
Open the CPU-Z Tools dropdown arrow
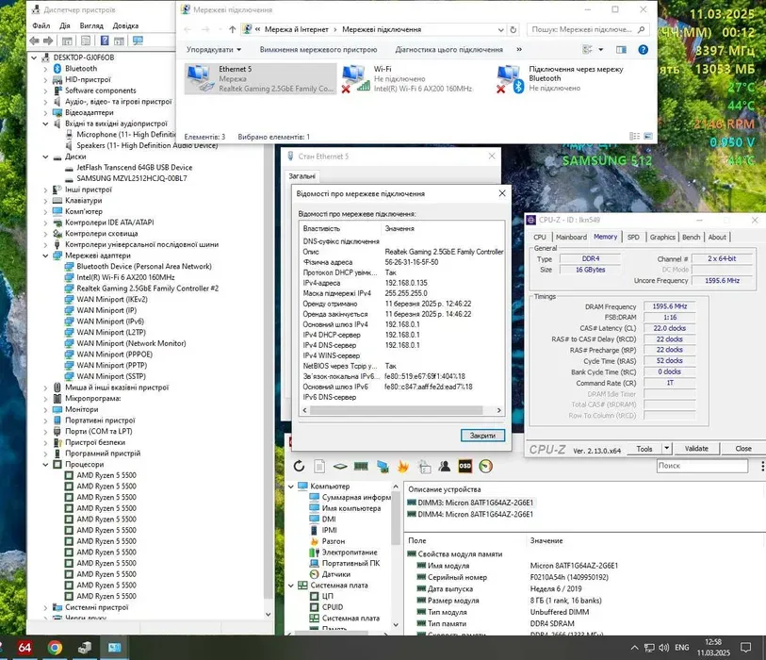666,448
